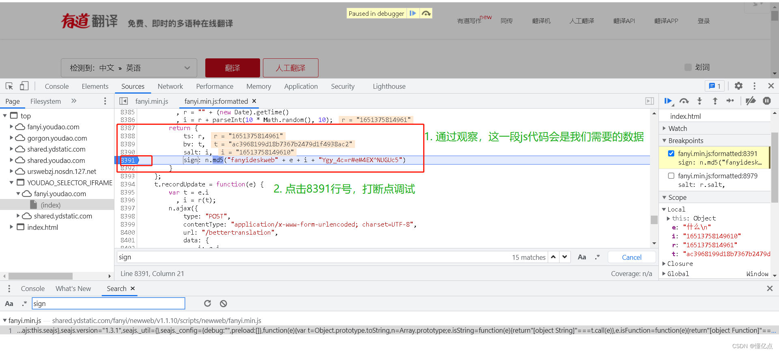Click the navigator horizontal scrollbar
The width and height of the screenshot is (779, 353).
tap(41, 276)
